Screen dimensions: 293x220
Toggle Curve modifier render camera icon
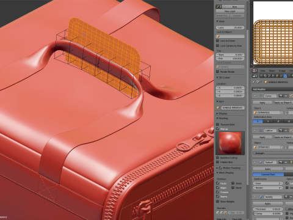281,95
